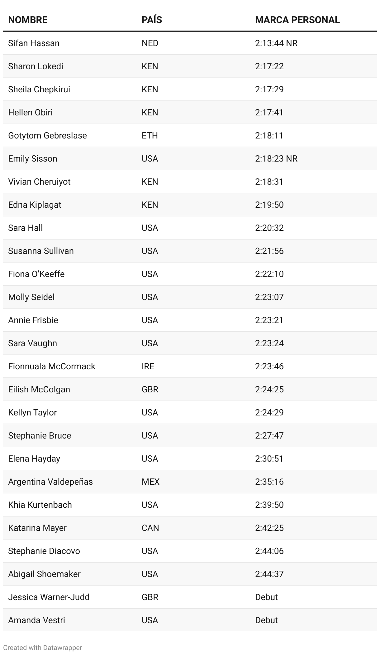Image resolution: width=380 pixels, height=655 pixels.
Task: Select the Sifan Hassan name cell
Action: click(34, 43)
